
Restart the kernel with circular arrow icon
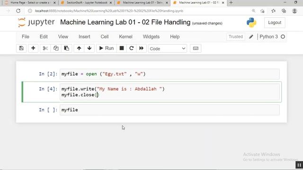click(x=132, y=48)
